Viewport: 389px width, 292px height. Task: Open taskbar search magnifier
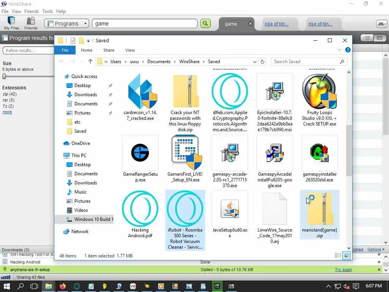pyautogui.click(x=21, y=286)
